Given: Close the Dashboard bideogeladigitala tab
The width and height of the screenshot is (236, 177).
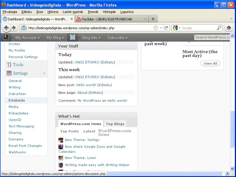Looking at the screenshot, I should coord(72,19).
